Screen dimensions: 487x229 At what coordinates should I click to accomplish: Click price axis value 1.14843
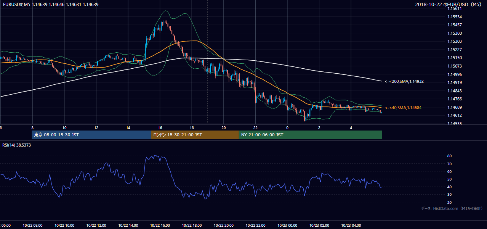455,91
